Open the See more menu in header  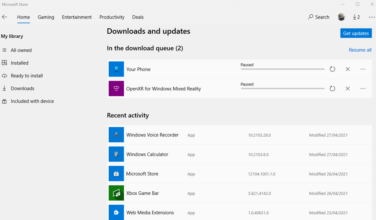tap(371, 17)
